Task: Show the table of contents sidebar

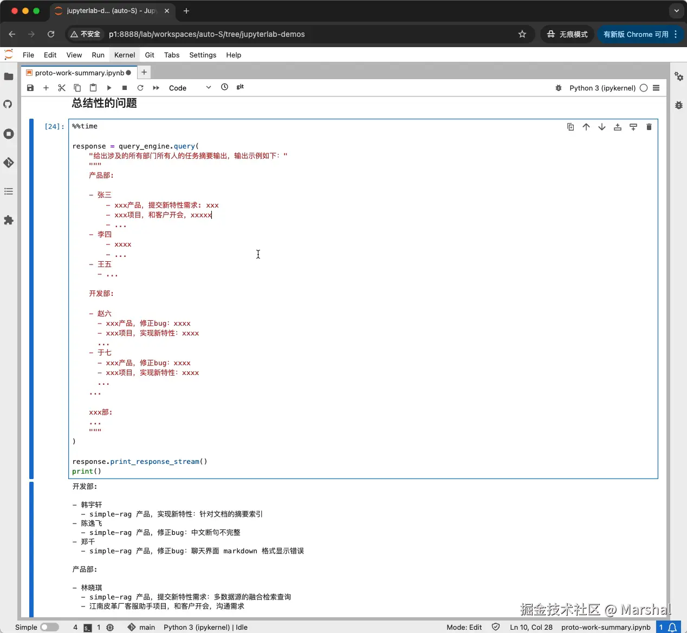Action: (9, 191)
